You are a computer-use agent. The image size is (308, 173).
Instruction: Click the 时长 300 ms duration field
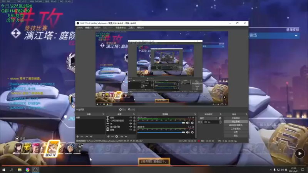pos(211,122)
